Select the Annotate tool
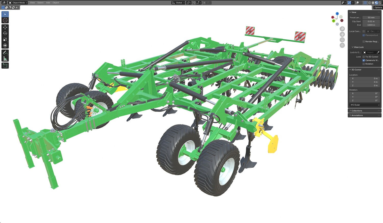This screenshot has height=223, width=383. (5, 53)
